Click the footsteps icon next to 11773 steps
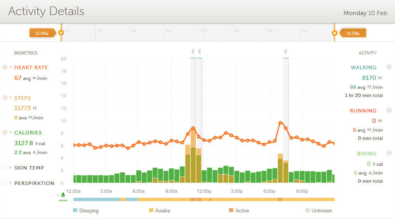This screenshot has width=395, height=219. (35, 109)
